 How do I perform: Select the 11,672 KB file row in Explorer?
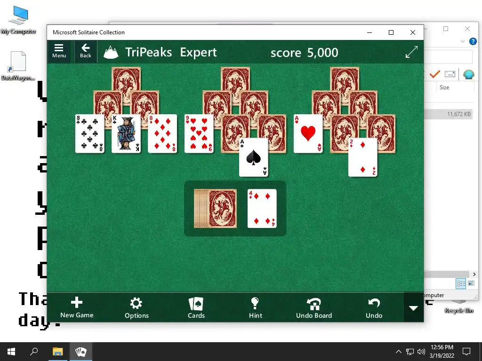(449, 114)
